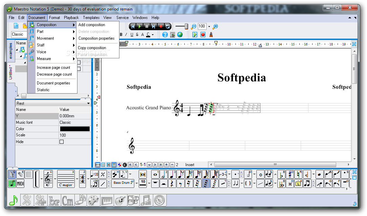Screen dimensions: 367x216
Task: Adjust the zoom slider handle
Action: [x=186, y=26]
